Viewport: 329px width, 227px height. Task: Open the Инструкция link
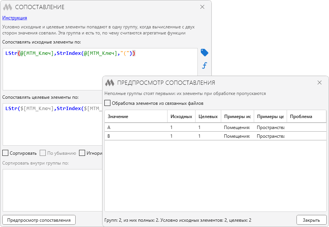coord(15,18)
